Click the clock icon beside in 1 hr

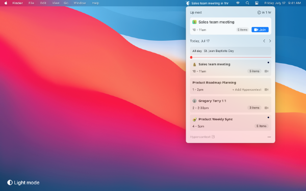click(x=259, y=12)
